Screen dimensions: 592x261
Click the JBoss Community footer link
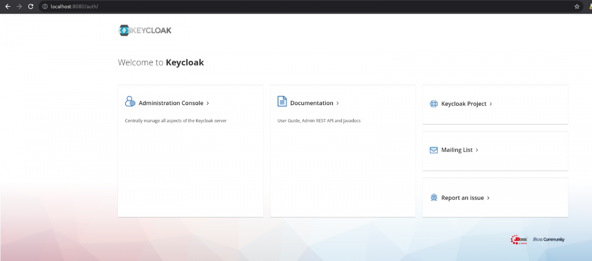pos(548,240)
